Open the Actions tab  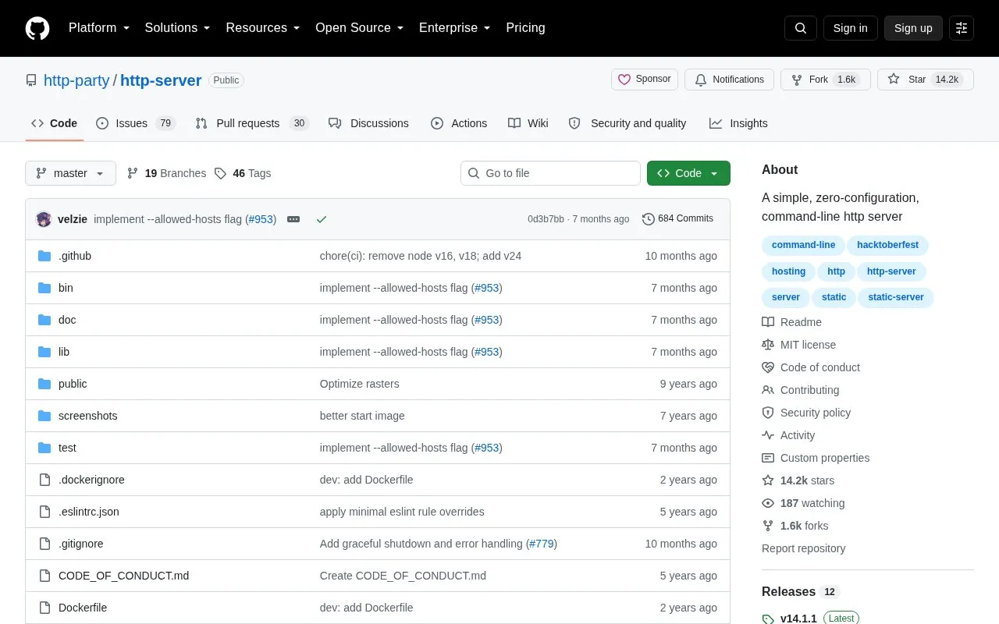459,123
